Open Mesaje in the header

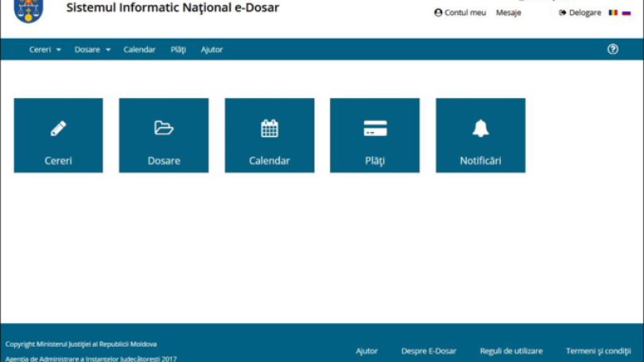[509, 13]
